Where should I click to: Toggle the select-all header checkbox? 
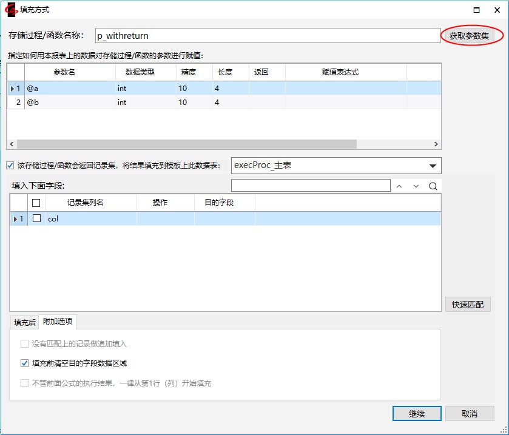pos(36,203)
